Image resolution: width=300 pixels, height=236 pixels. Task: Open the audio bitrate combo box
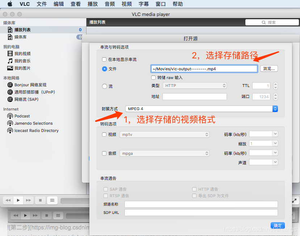tap(263, 153)
